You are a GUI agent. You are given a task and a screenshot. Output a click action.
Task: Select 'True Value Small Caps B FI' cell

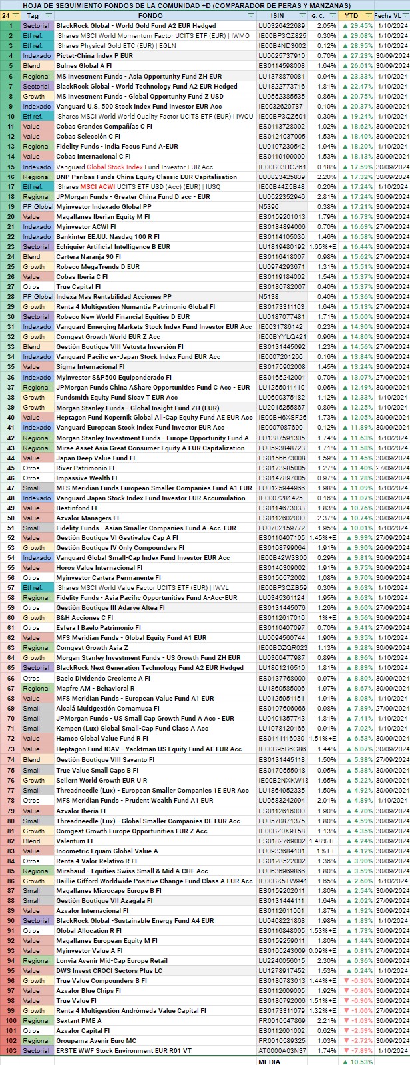[x=154, y=770]
